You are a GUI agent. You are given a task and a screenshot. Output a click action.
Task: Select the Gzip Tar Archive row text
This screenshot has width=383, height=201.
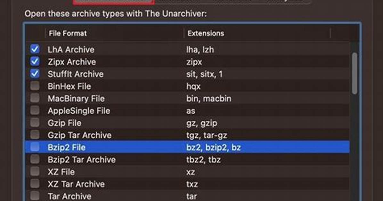(x=80, y=135)
